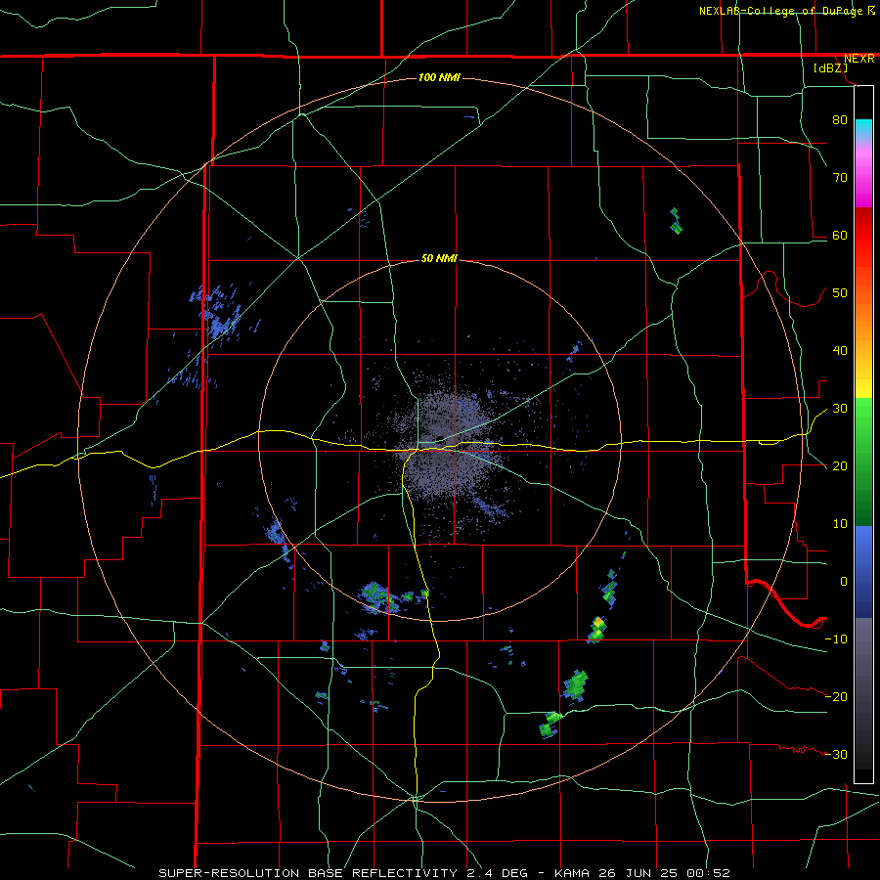Screen dimensions: 880x880
Task: Click the black radar site dot at center
Action: pyautogui.click(x=439, y=439)
